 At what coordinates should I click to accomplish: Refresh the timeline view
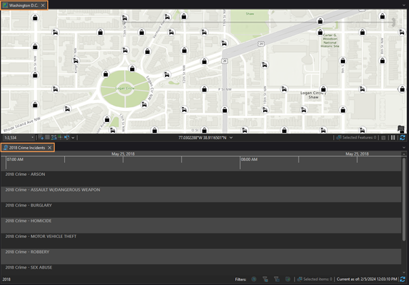pyautogui.click(x=403, y=280)
